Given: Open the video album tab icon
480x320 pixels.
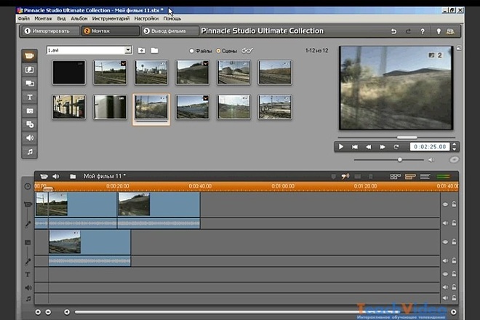Looking at the screenshot, I should pyautogui.click(x=29, y=56).
